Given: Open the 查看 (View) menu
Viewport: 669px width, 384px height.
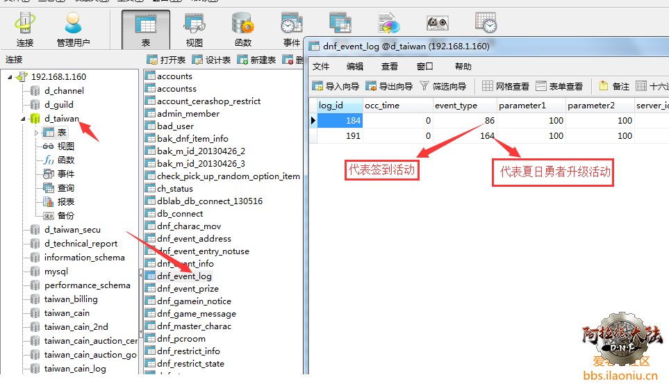Looking at the screenshot, I should click(390, 67).
